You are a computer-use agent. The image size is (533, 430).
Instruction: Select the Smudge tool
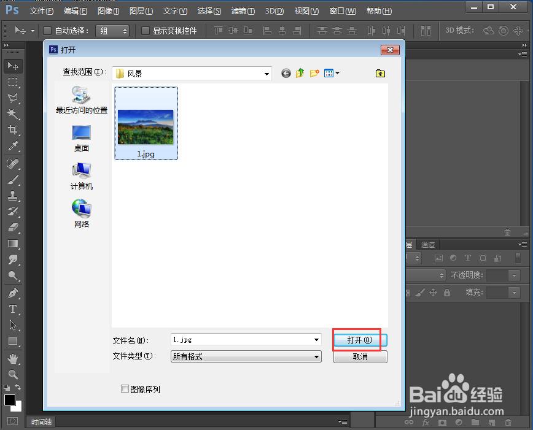pyautogui.click(x=13, y=259)
